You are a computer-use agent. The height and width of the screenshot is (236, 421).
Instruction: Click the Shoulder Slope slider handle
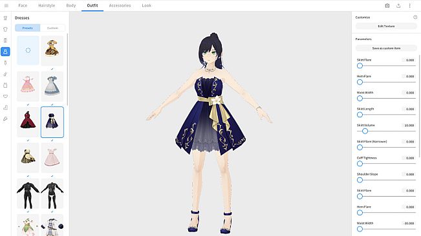pyautogui.click(x=360, y=180)
